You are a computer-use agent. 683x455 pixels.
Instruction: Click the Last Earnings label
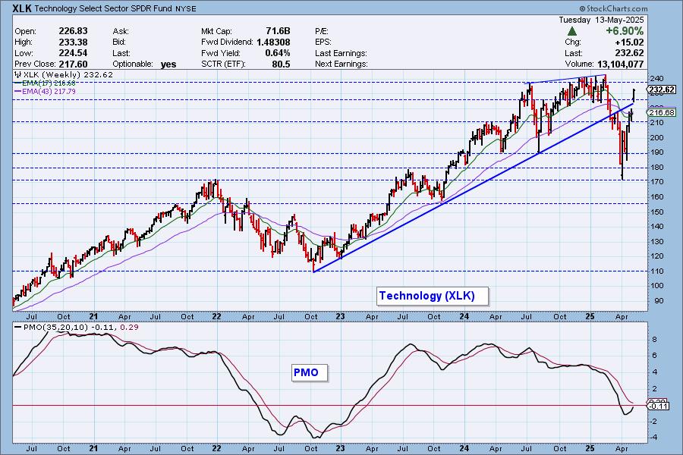pyautogui.click(x=341, y=53)
